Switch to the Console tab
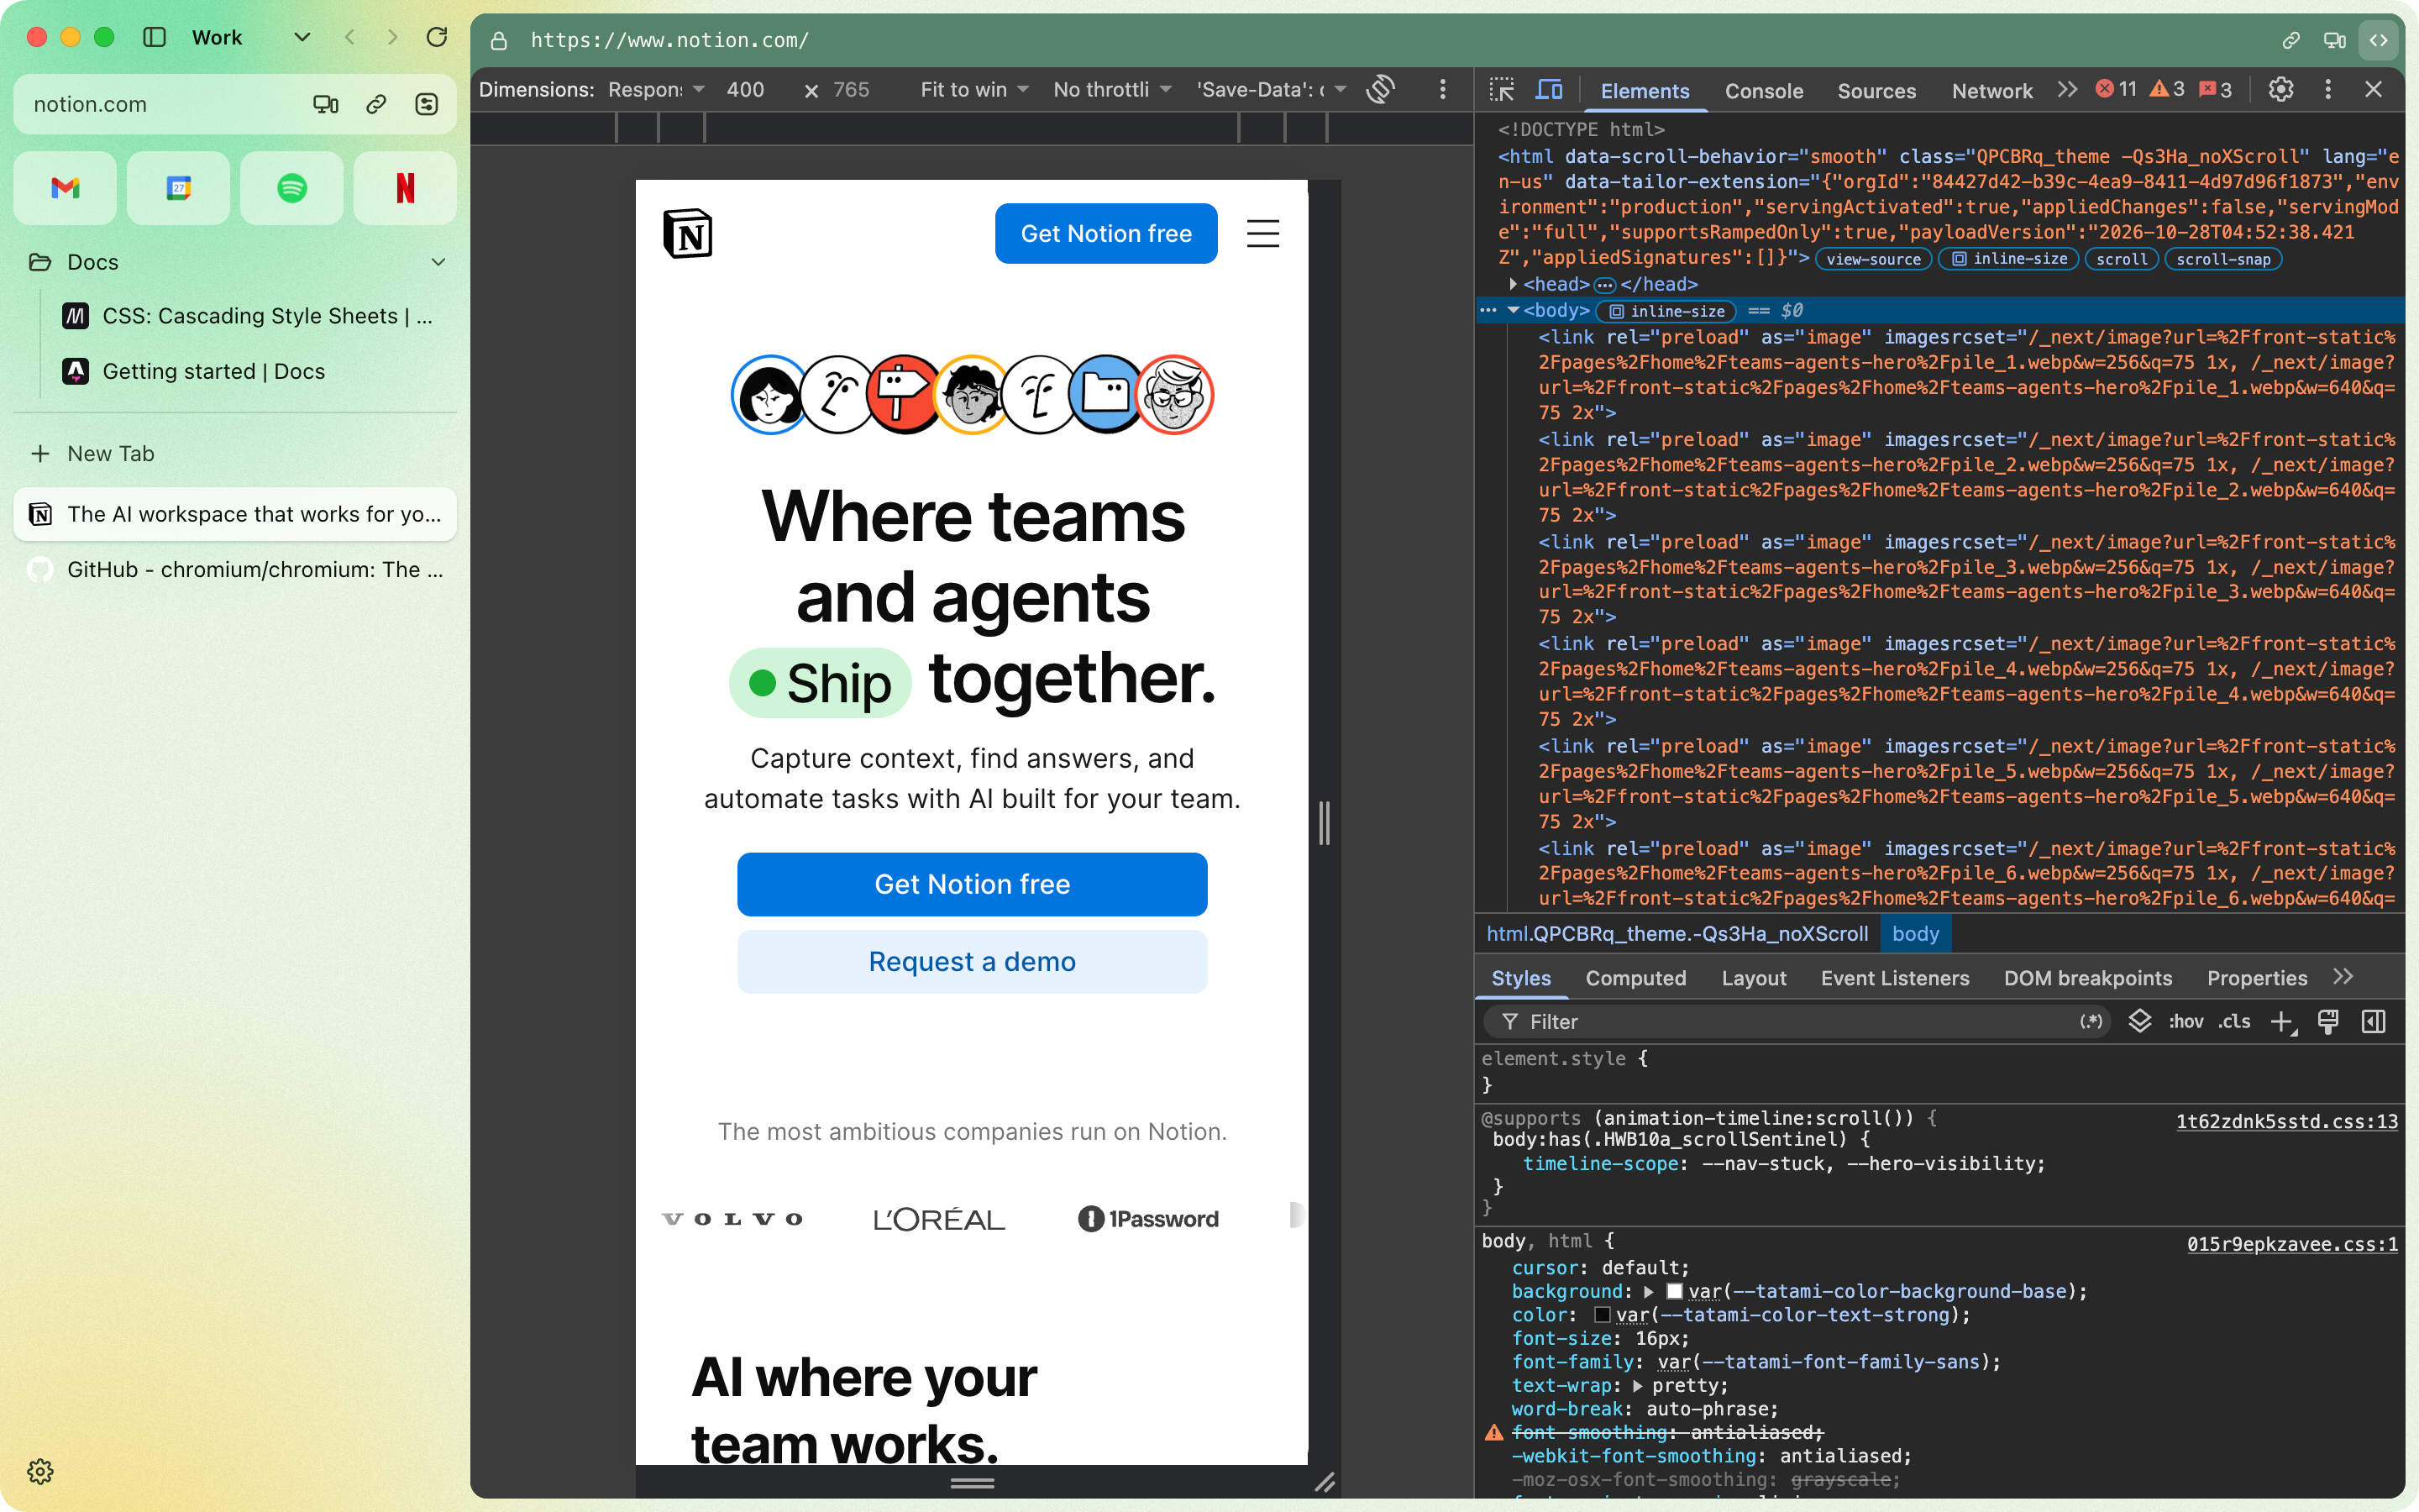The width and height of the screenshot is (2419, 1512). (1763, 91)
